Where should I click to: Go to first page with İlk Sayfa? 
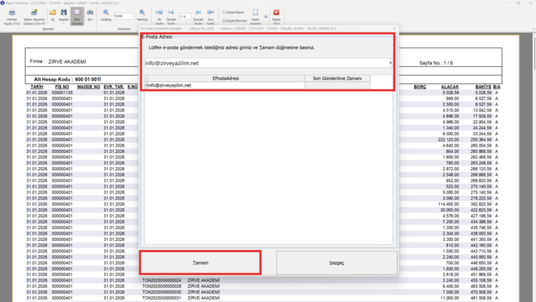(159, 12)
